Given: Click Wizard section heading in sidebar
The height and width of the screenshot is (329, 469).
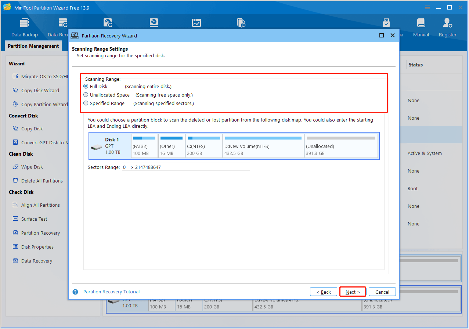Looking at the screenshot, I should (17, 64).
